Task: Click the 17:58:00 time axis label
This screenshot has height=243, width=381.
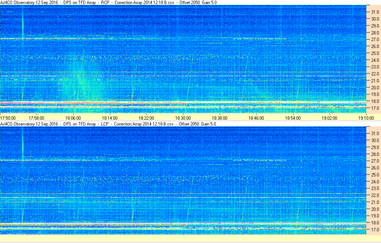Action: click(36, 118)
